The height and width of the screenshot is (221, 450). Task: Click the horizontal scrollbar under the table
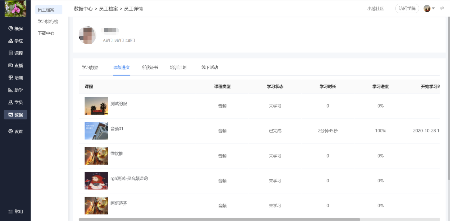pos(219,219)
